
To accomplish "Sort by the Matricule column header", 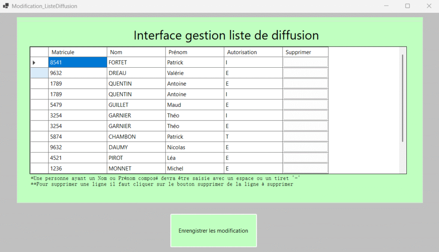I will pos(78,52).
